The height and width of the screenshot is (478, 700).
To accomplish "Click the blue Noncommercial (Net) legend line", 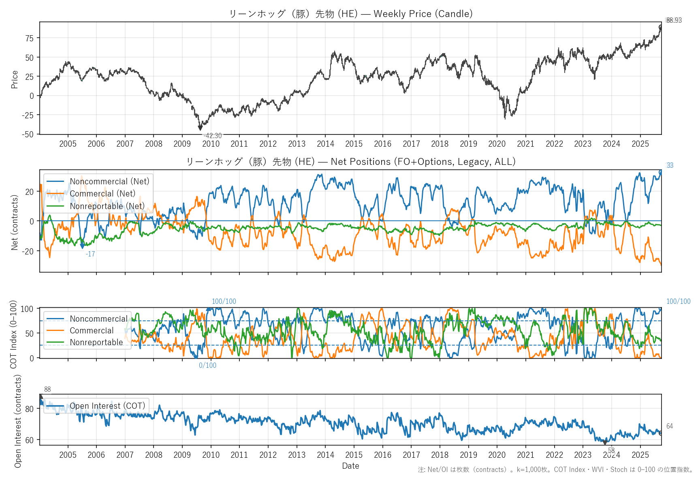I will [x=55, y=181].
